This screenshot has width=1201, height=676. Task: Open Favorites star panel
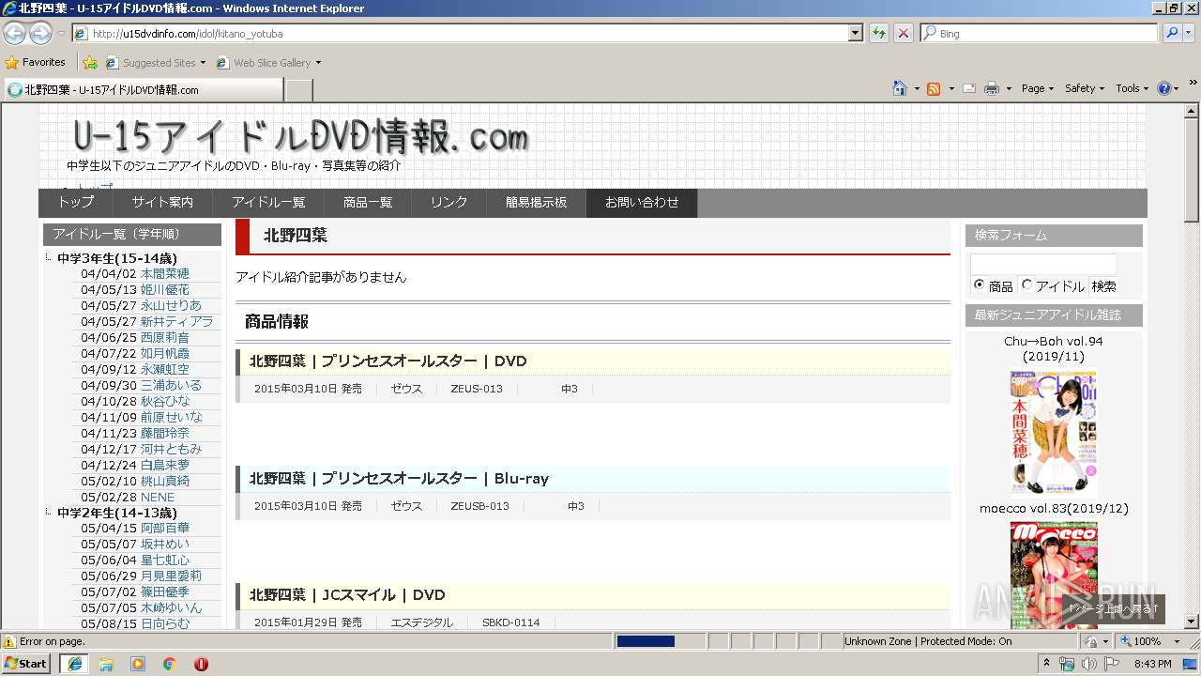(35, 62)
